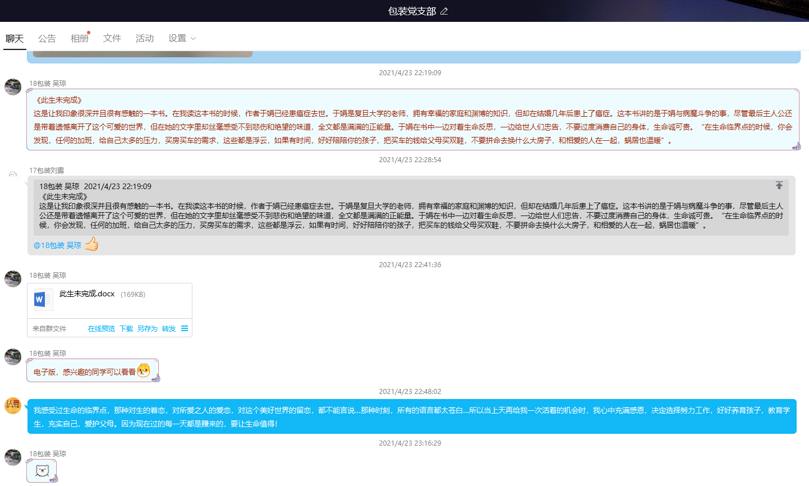Click the file size (169KB)

click(x=133, y=295)
